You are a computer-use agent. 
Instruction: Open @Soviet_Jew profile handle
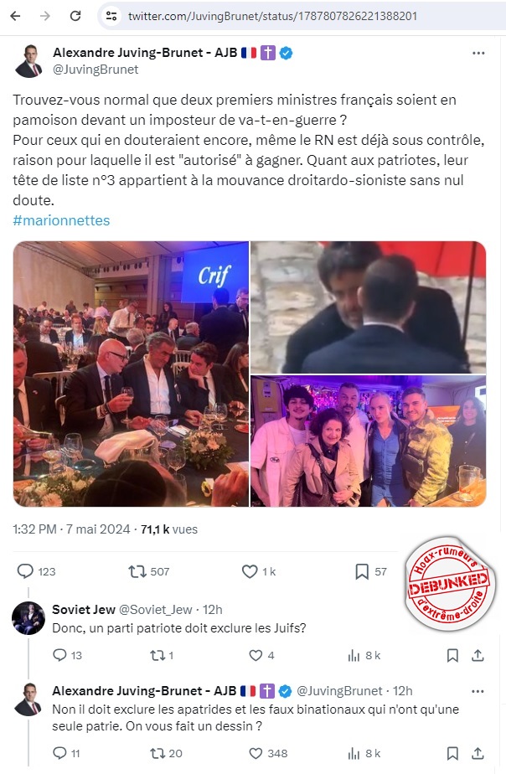(156, 610)
